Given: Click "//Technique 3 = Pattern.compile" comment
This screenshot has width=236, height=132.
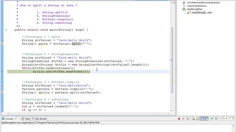Looking at the screenshot, I should point(51,82).
